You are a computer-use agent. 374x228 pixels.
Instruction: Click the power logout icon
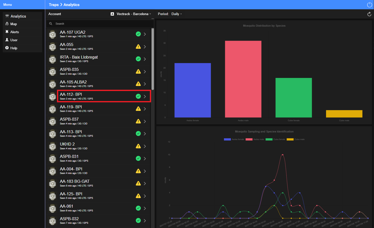click(369, 5)
